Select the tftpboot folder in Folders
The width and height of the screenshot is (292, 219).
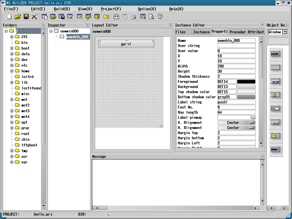click(29, 145)
